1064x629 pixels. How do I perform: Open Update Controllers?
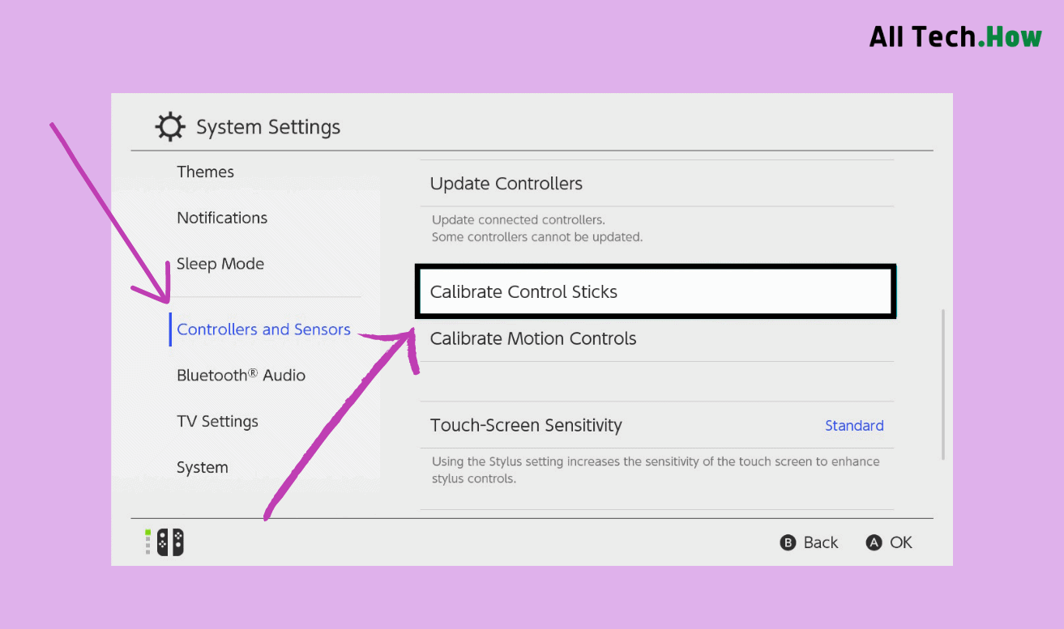[x=506, y=184]
